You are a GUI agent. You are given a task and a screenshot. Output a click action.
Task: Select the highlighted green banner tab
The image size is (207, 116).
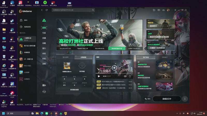point(117,48)
